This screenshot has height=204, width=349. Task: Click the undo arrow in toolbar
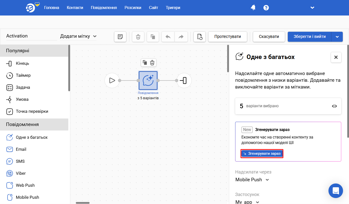click(168, 37)
